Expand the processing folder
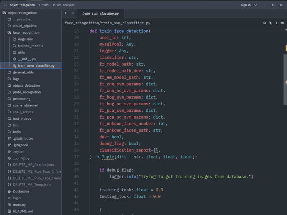287x215 pixels. [x=31, y=99]
